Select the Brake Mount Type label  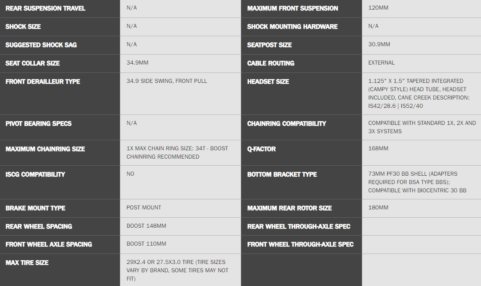(x=35, y=208)
